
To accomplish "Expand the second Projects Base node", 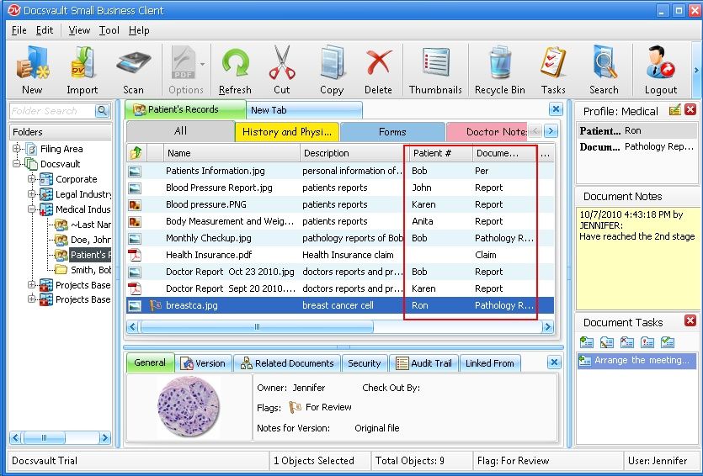I will click(x=31, y=299).
